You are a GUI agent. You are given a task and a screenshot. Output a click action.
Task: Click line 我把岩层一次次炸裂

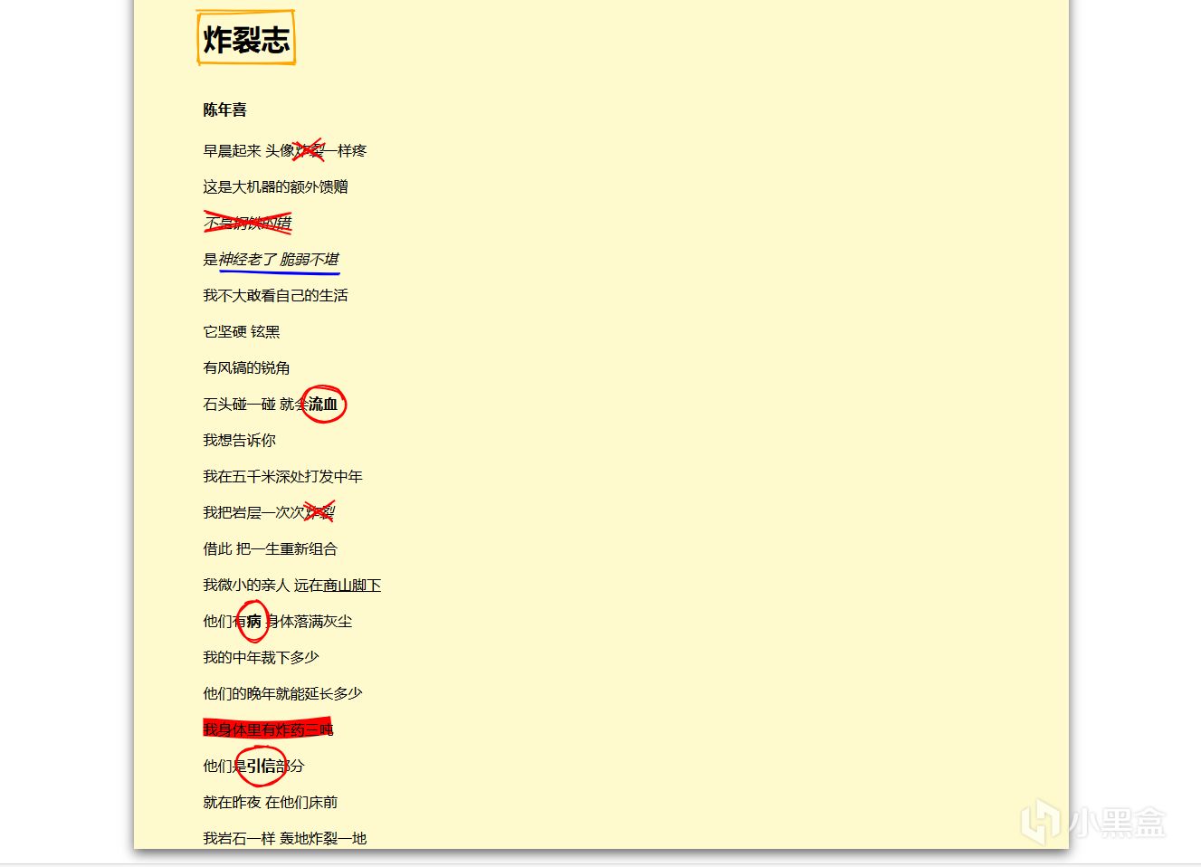tap(268, 512)
